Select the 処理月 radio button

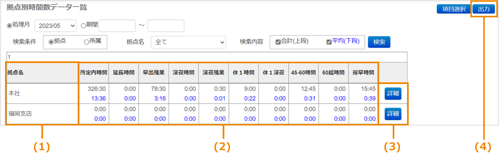point(10,26)
